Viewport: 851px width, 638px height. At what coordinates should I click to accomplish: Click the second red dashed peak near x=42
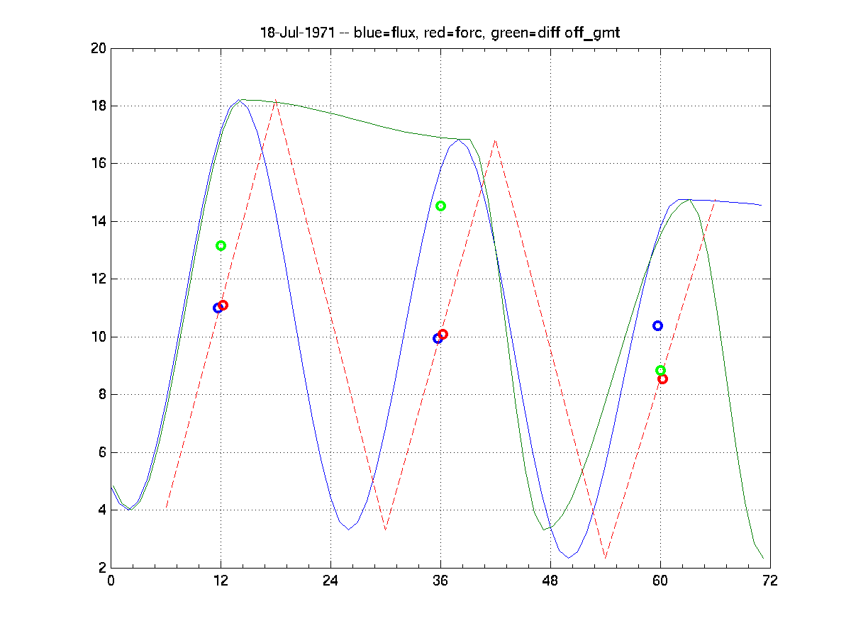[x=495, y=140]
